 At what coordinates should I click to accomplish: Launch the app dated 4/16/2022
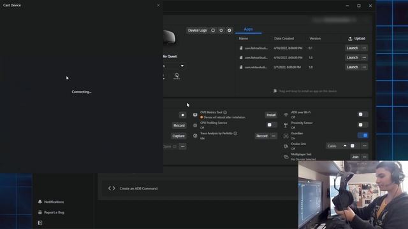click(x=352, y=58)
